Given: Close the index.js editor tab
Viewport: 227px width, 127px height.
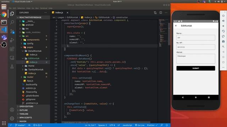Looking at the screenshot, I should [67, 13].
